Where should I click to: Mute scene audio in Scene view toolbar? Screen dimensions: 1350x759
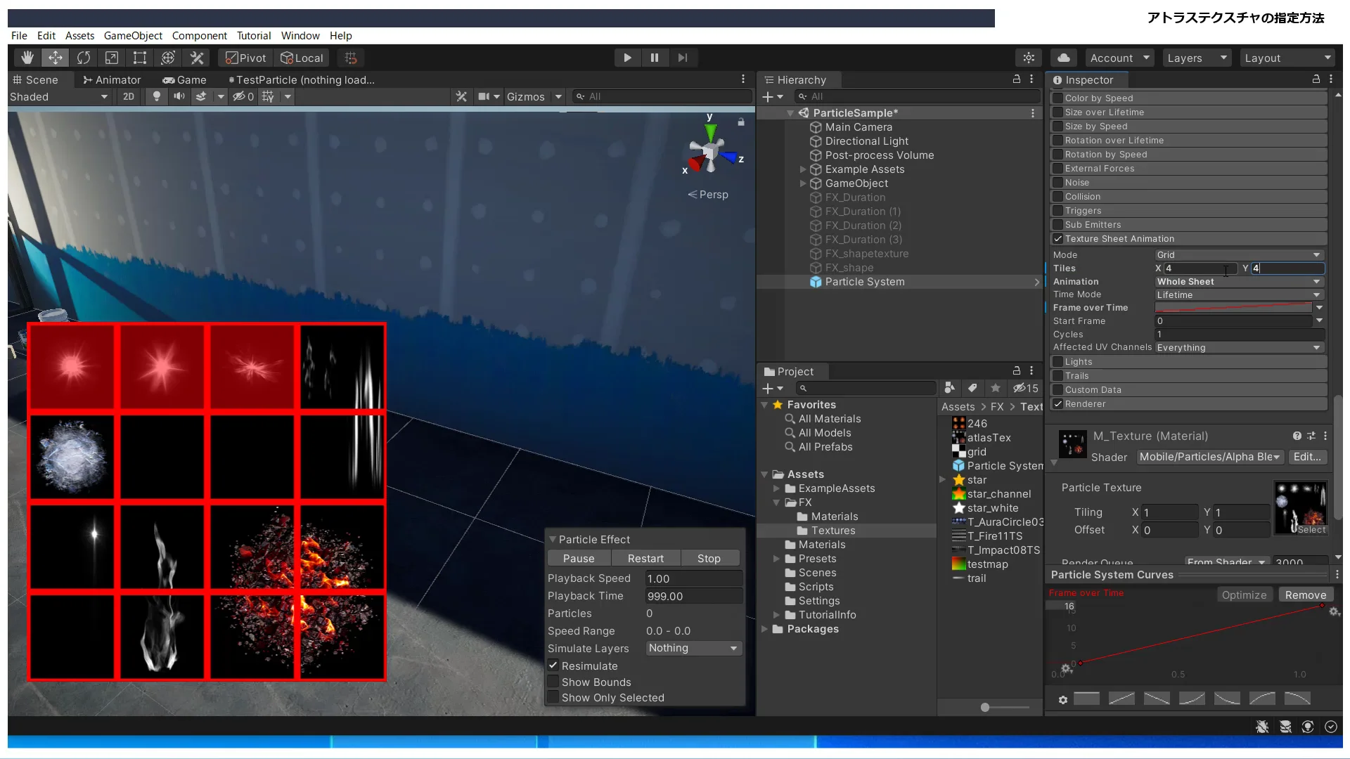tap(179, 96)
